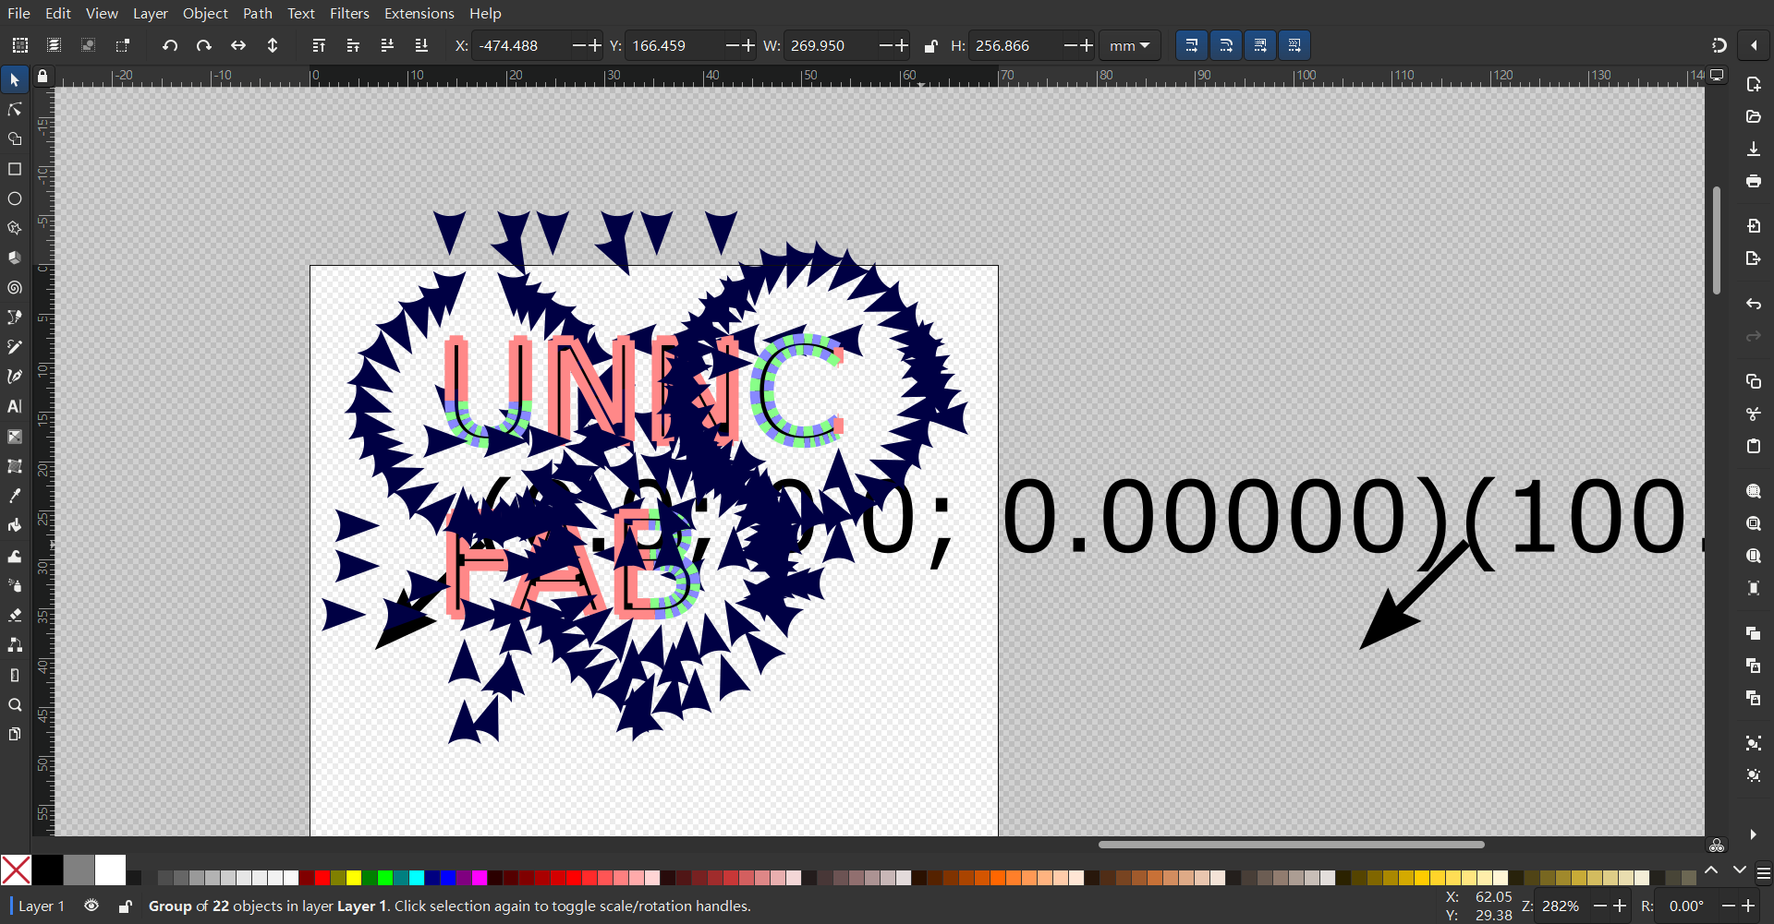Select the Node edit tool

click(x=14, y=110)
